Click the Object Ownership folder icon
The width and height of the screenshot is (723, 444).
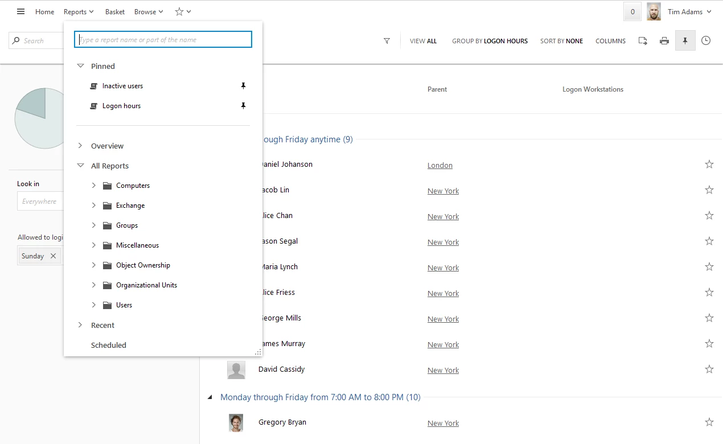click(107, 265)
